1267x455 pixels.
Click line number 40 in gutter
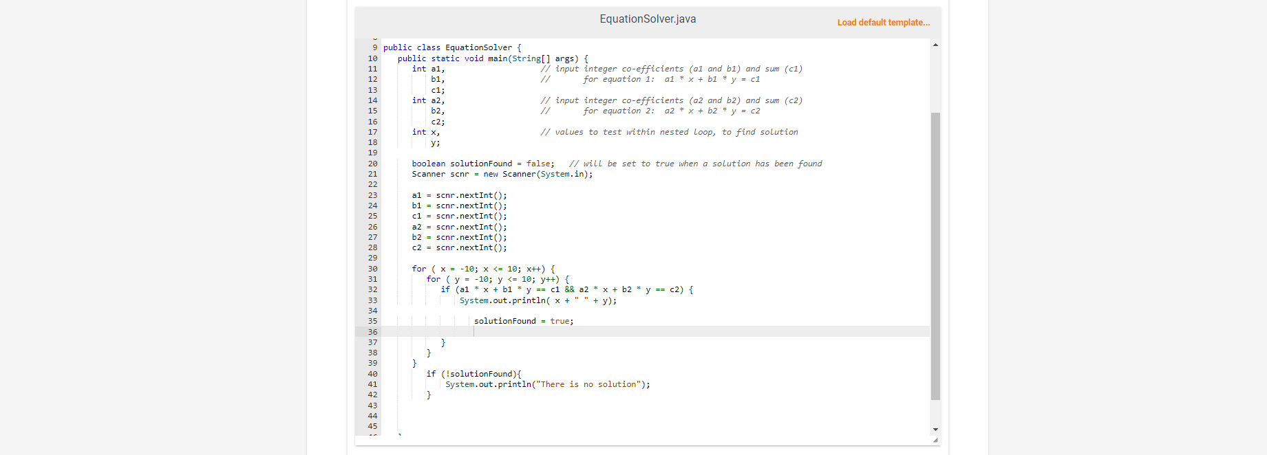pos(372,374)
